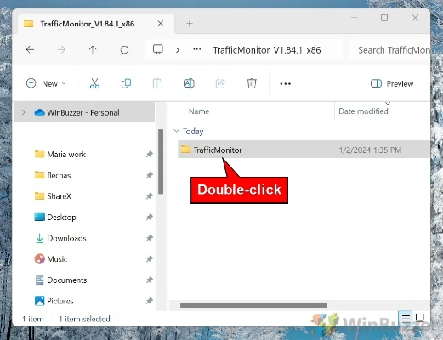Unpin Maria work via its pin icon
The height and width of the screenshot is (340, 443).
click(150, 155)
